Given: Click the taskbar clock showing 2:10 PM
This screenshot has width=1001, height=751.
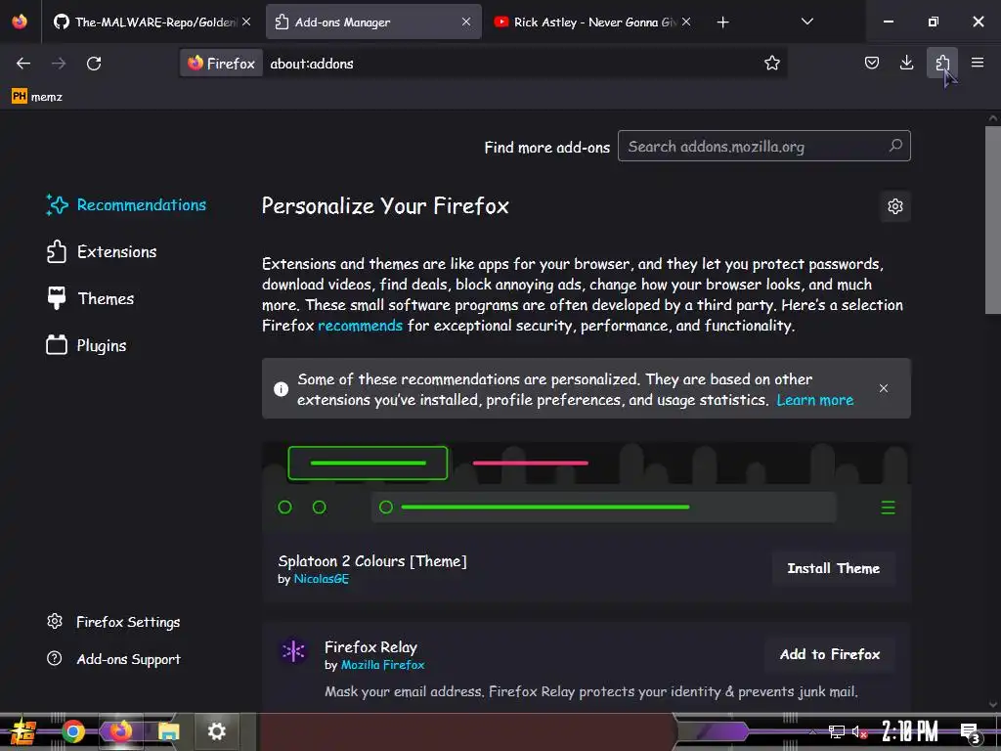Looking at the screenshot, I should point(910,731).
